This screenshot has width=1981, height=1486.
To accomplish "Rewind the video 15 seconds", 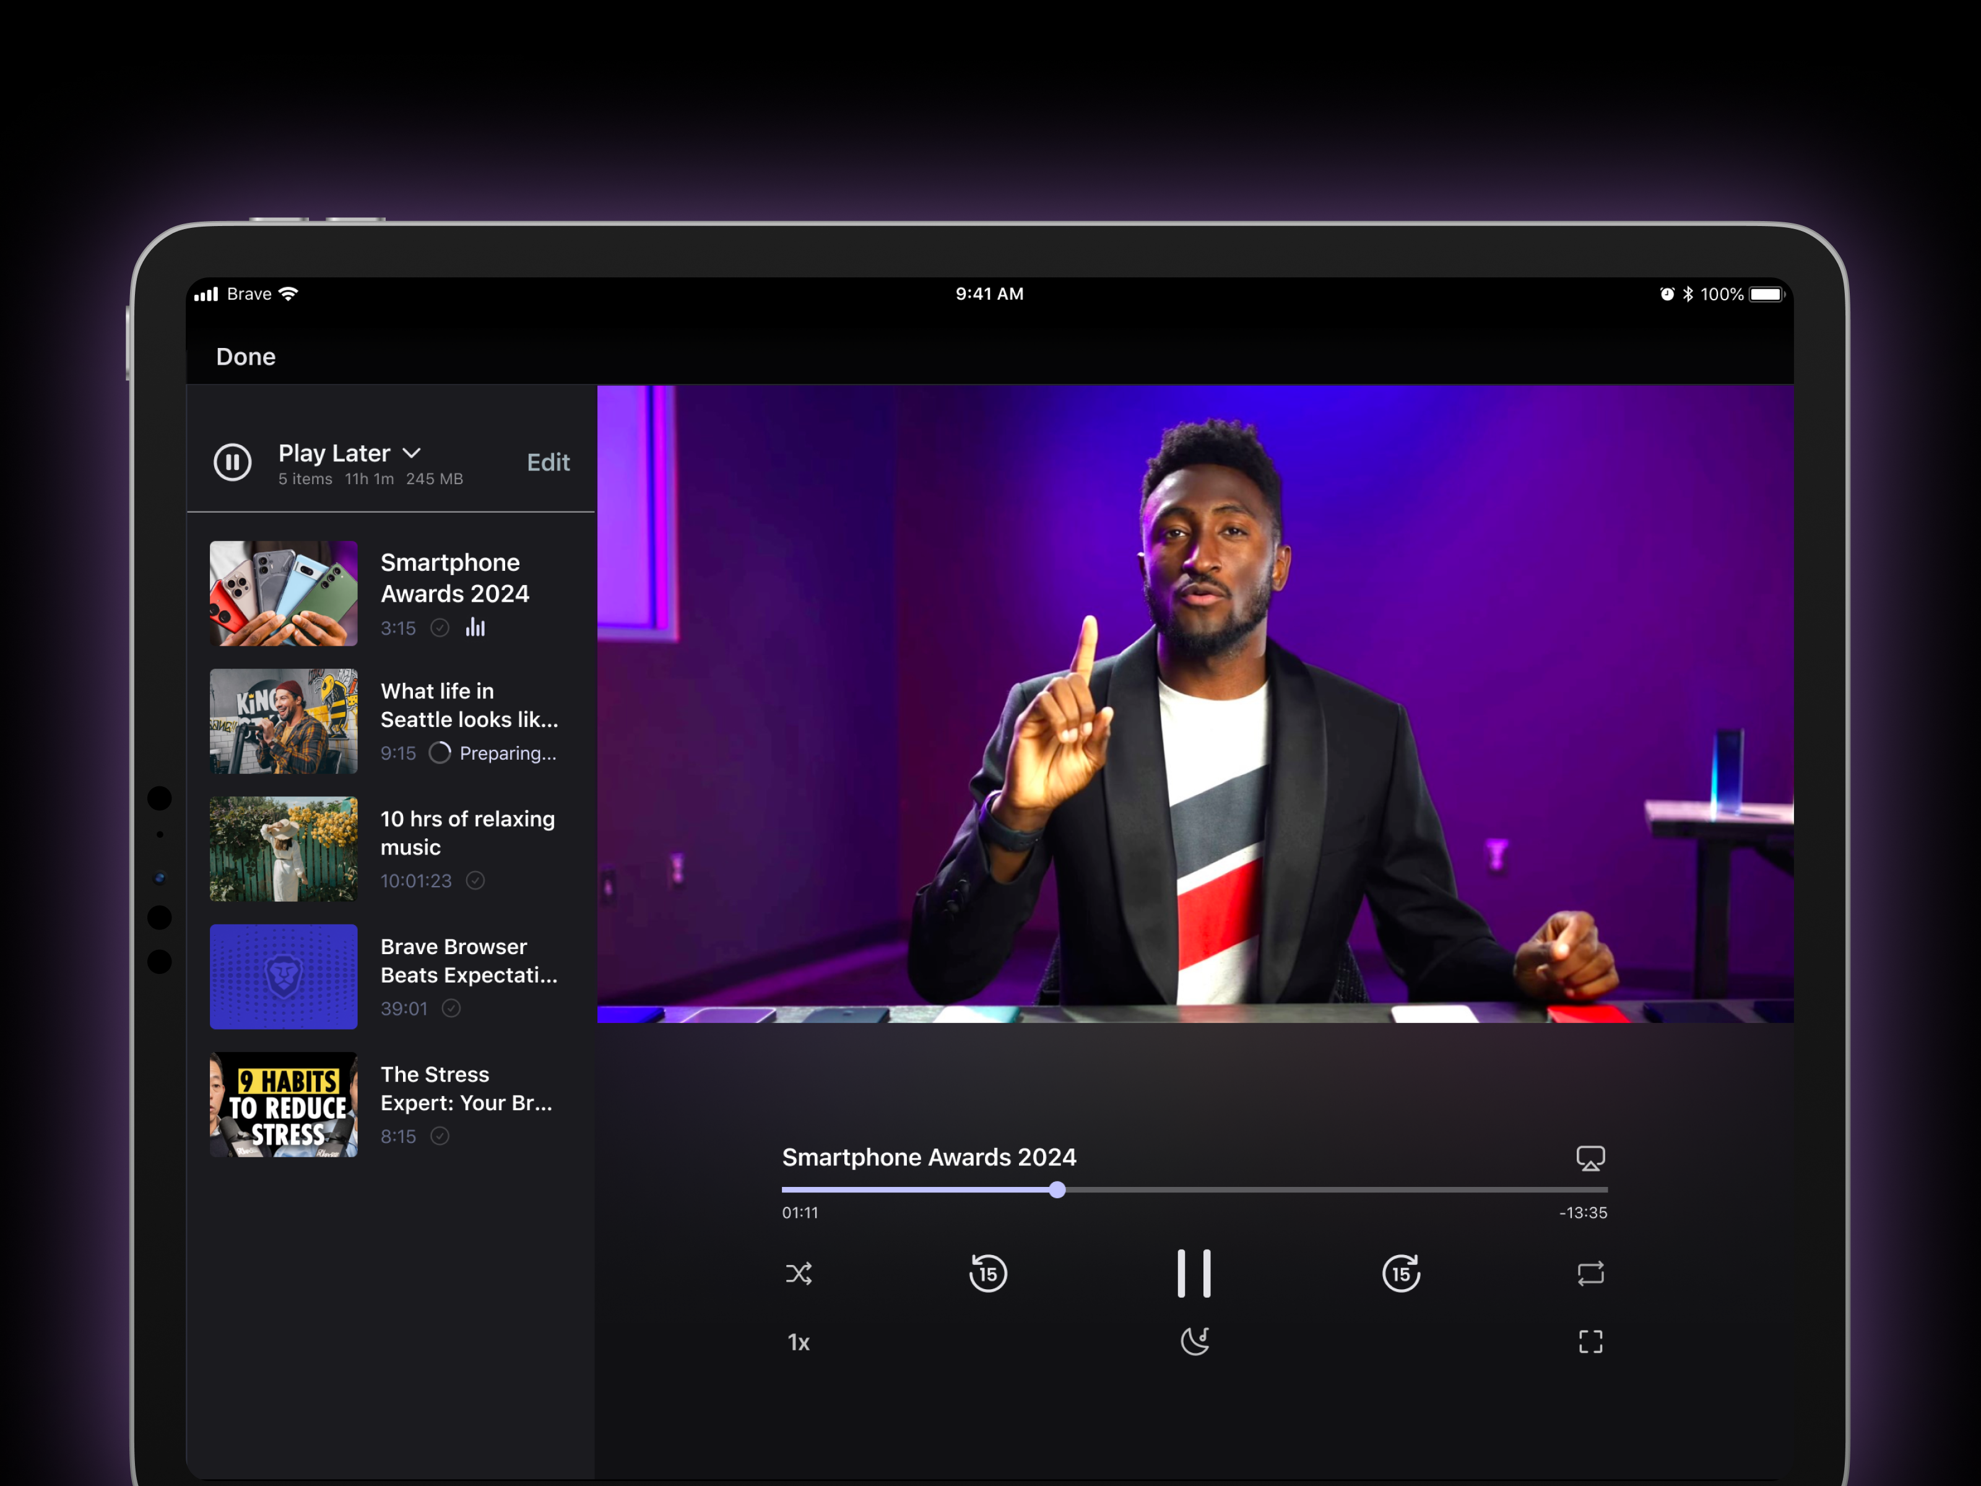I will pyautogui.click(x=988, y=1273).
